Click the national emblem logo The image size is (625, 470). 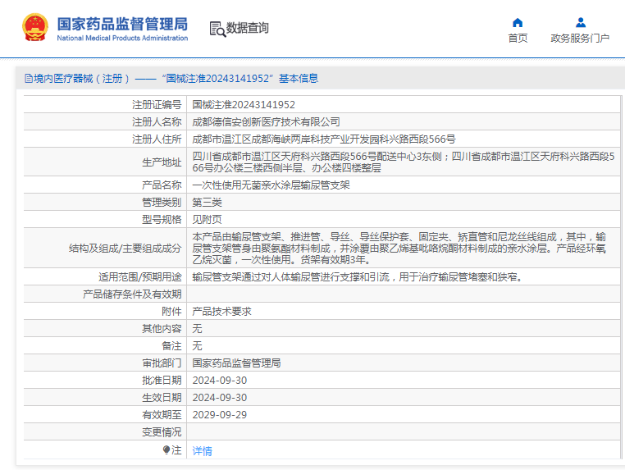[35, 27]
